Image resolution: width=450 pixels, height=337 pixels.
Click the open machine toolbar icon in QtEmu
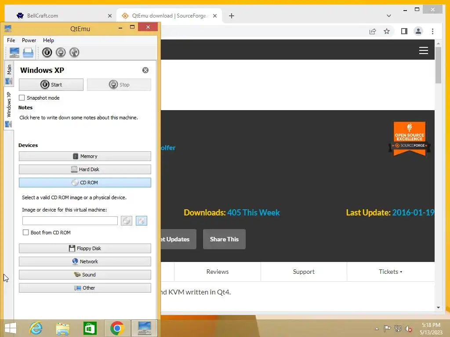pos(28,53)
